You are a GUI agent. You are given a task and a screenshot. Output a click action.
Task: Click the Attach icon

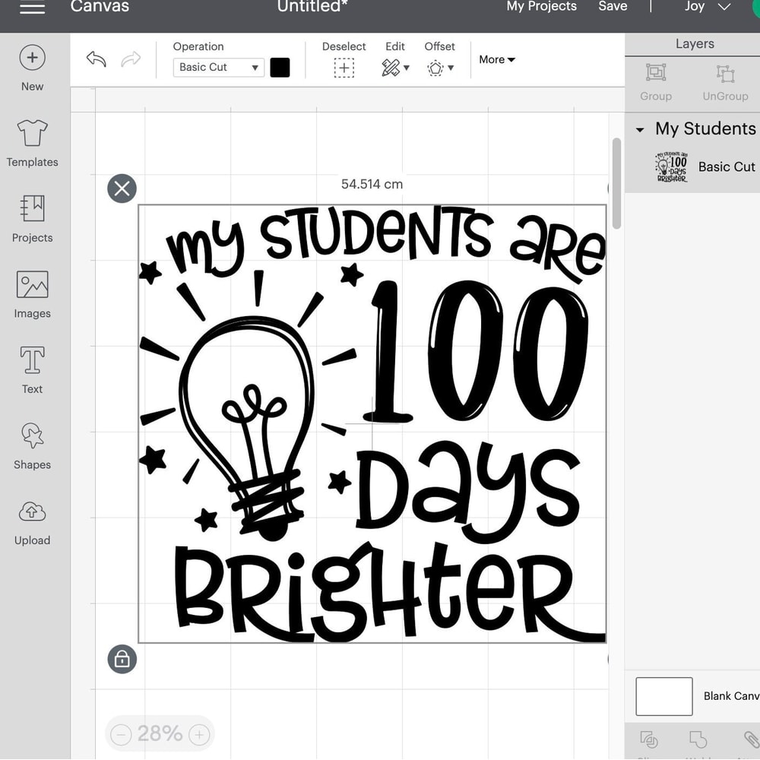click(x=751, y=741)
